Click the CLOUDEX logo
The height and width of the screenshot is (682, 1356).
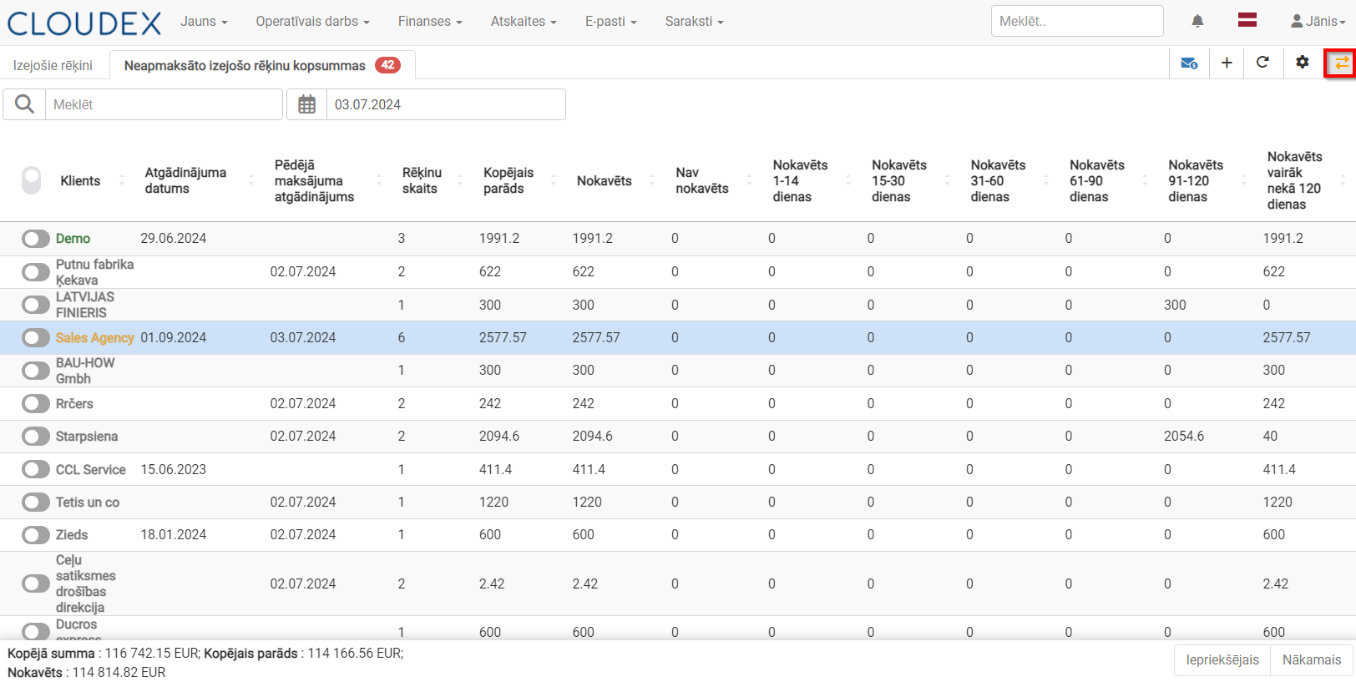tap(84, 23)
